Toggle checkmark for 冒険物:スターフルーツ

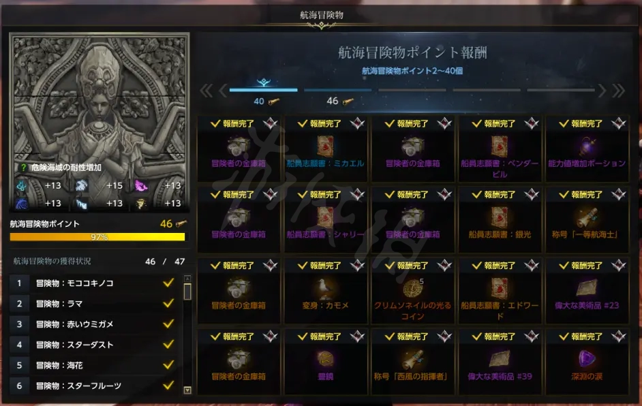click(x=168, y=385)
